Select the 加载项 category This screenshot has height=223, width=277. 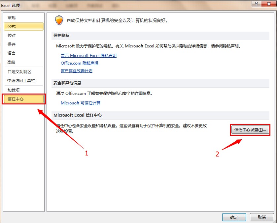[14, 90]
